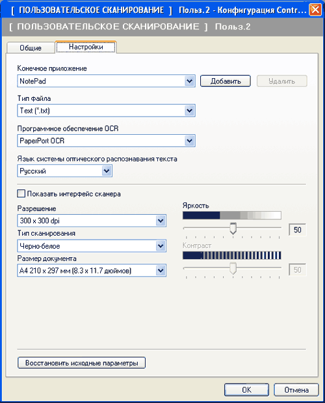
Task: Close the configuration dialog window
Action: [315, 10]
